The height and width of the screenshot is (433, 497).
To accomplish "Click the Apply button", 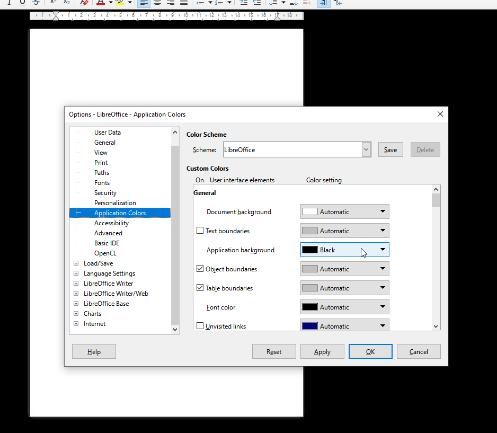I will [x=322, y=351].
